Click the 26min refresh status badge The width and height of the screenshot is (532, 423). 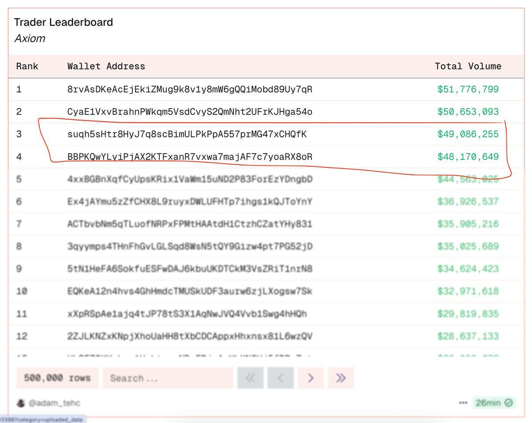pyautogui.click(x=494, y=403)
